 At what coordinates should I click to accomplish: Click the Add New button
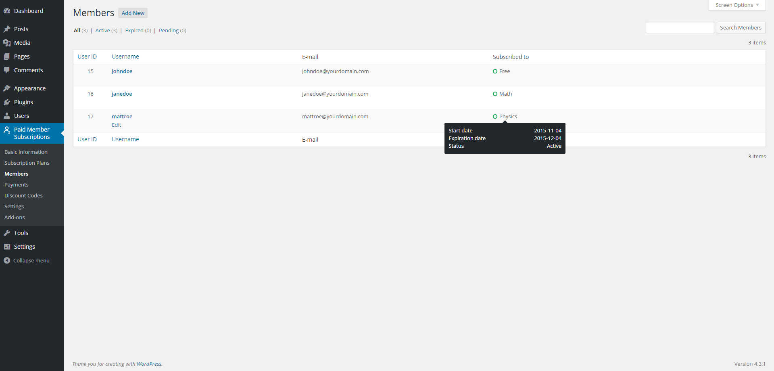point(133,13)
